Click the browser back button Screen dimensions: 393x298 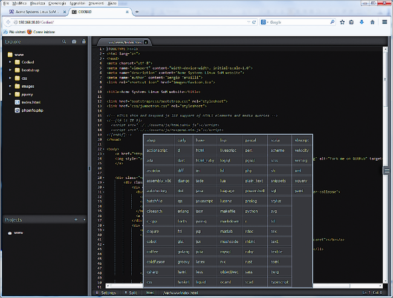pos(8,22)
